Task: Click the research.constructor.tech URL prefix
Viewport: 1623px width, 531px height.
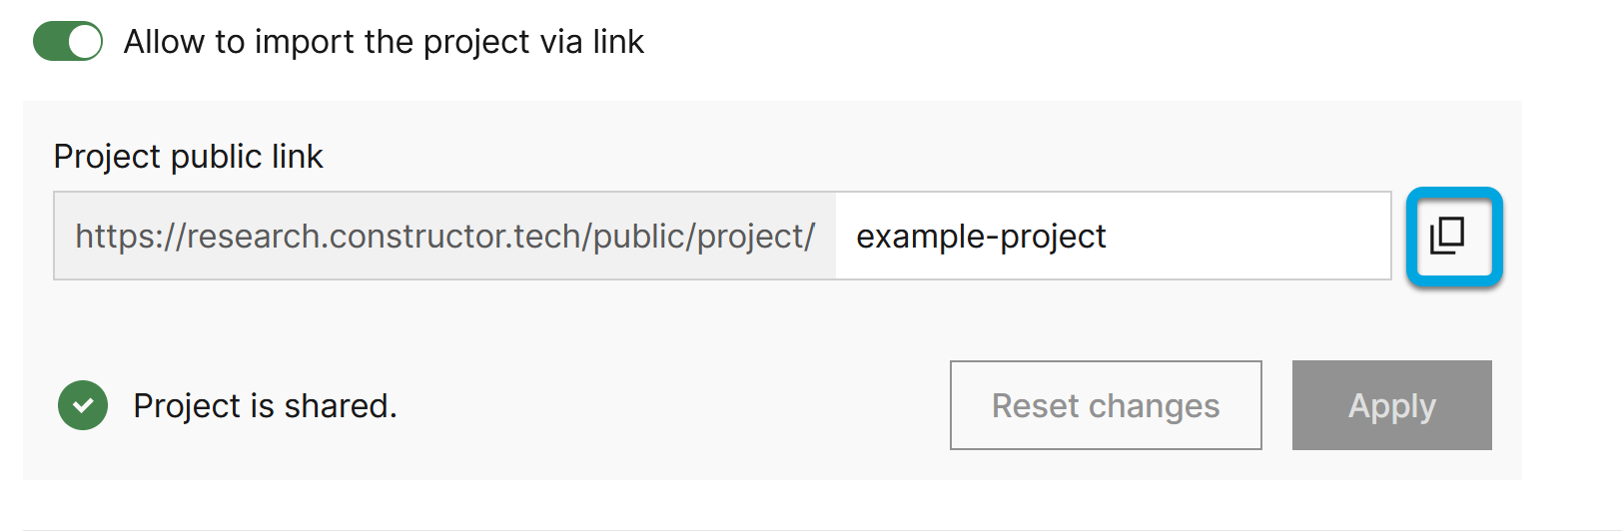Action: [x=444, y=237]
